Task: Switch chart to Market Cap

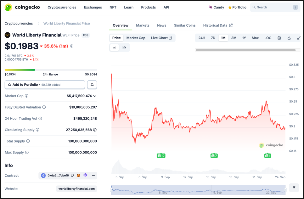Action: [136, 38]
